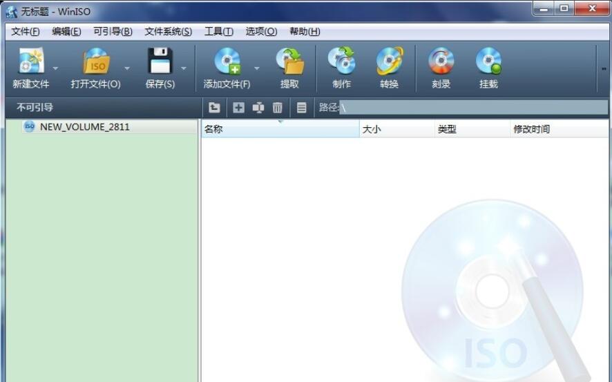Image resolution: width=612 pixels, height=382 pixels.
Task: Click the 不可引导 boot status label
Action: [x=35, y=107]
